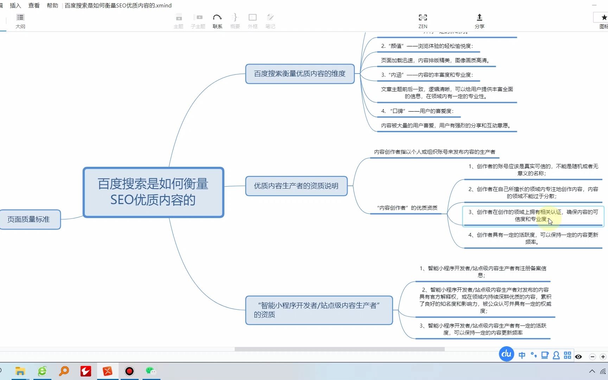
Task: Open the red bird app in the taskbar
Action: point(86,371)
